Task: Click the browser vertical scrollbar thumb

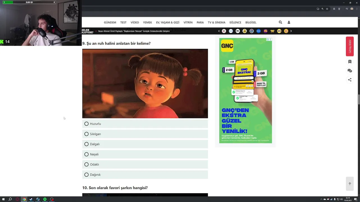Action: (359, 99)
